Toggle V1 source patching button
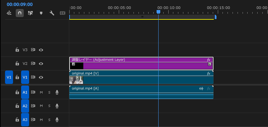268x127 pixels. click(x=9, y=77)
